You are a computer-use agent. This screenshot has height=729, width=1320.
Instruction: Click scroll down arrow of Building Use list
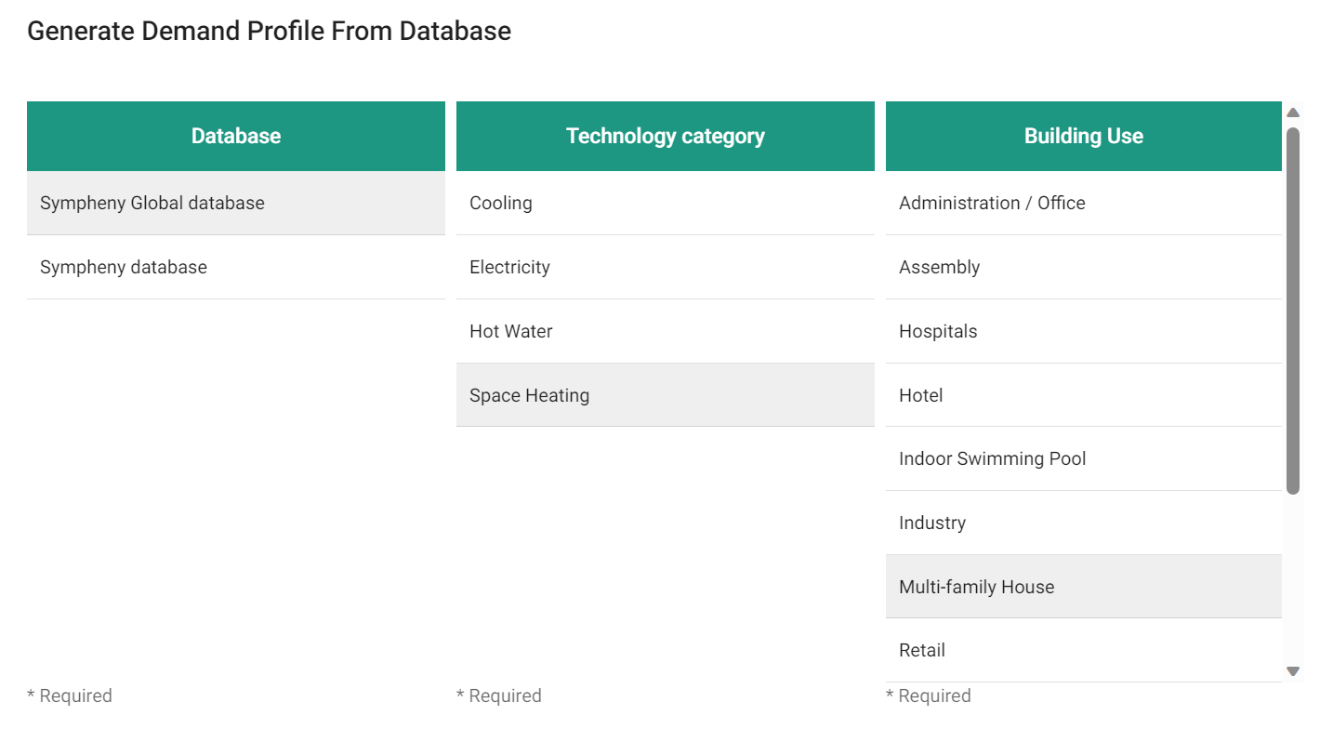click(x=1292, y=670)
